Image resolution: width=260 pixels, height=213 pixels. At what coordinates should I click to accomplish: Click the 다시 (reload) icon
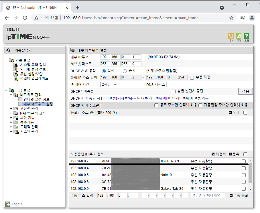(x=231, y=36)
